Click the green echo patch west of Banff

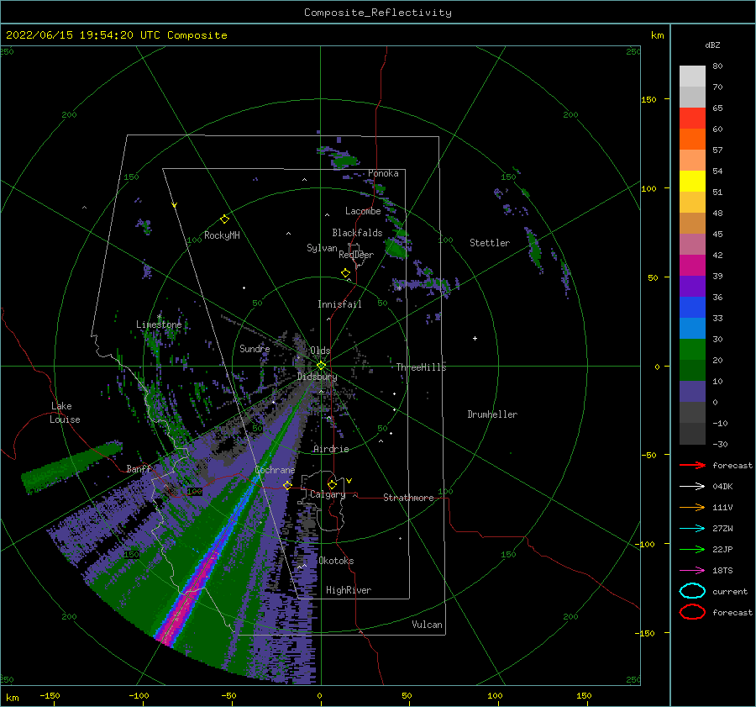click(71, 467)
